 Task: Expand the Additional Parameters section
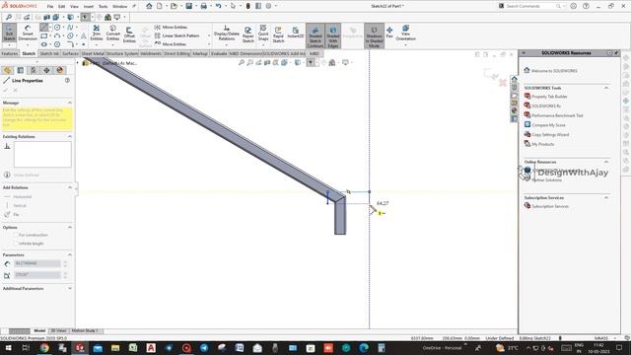pos(70,289)
